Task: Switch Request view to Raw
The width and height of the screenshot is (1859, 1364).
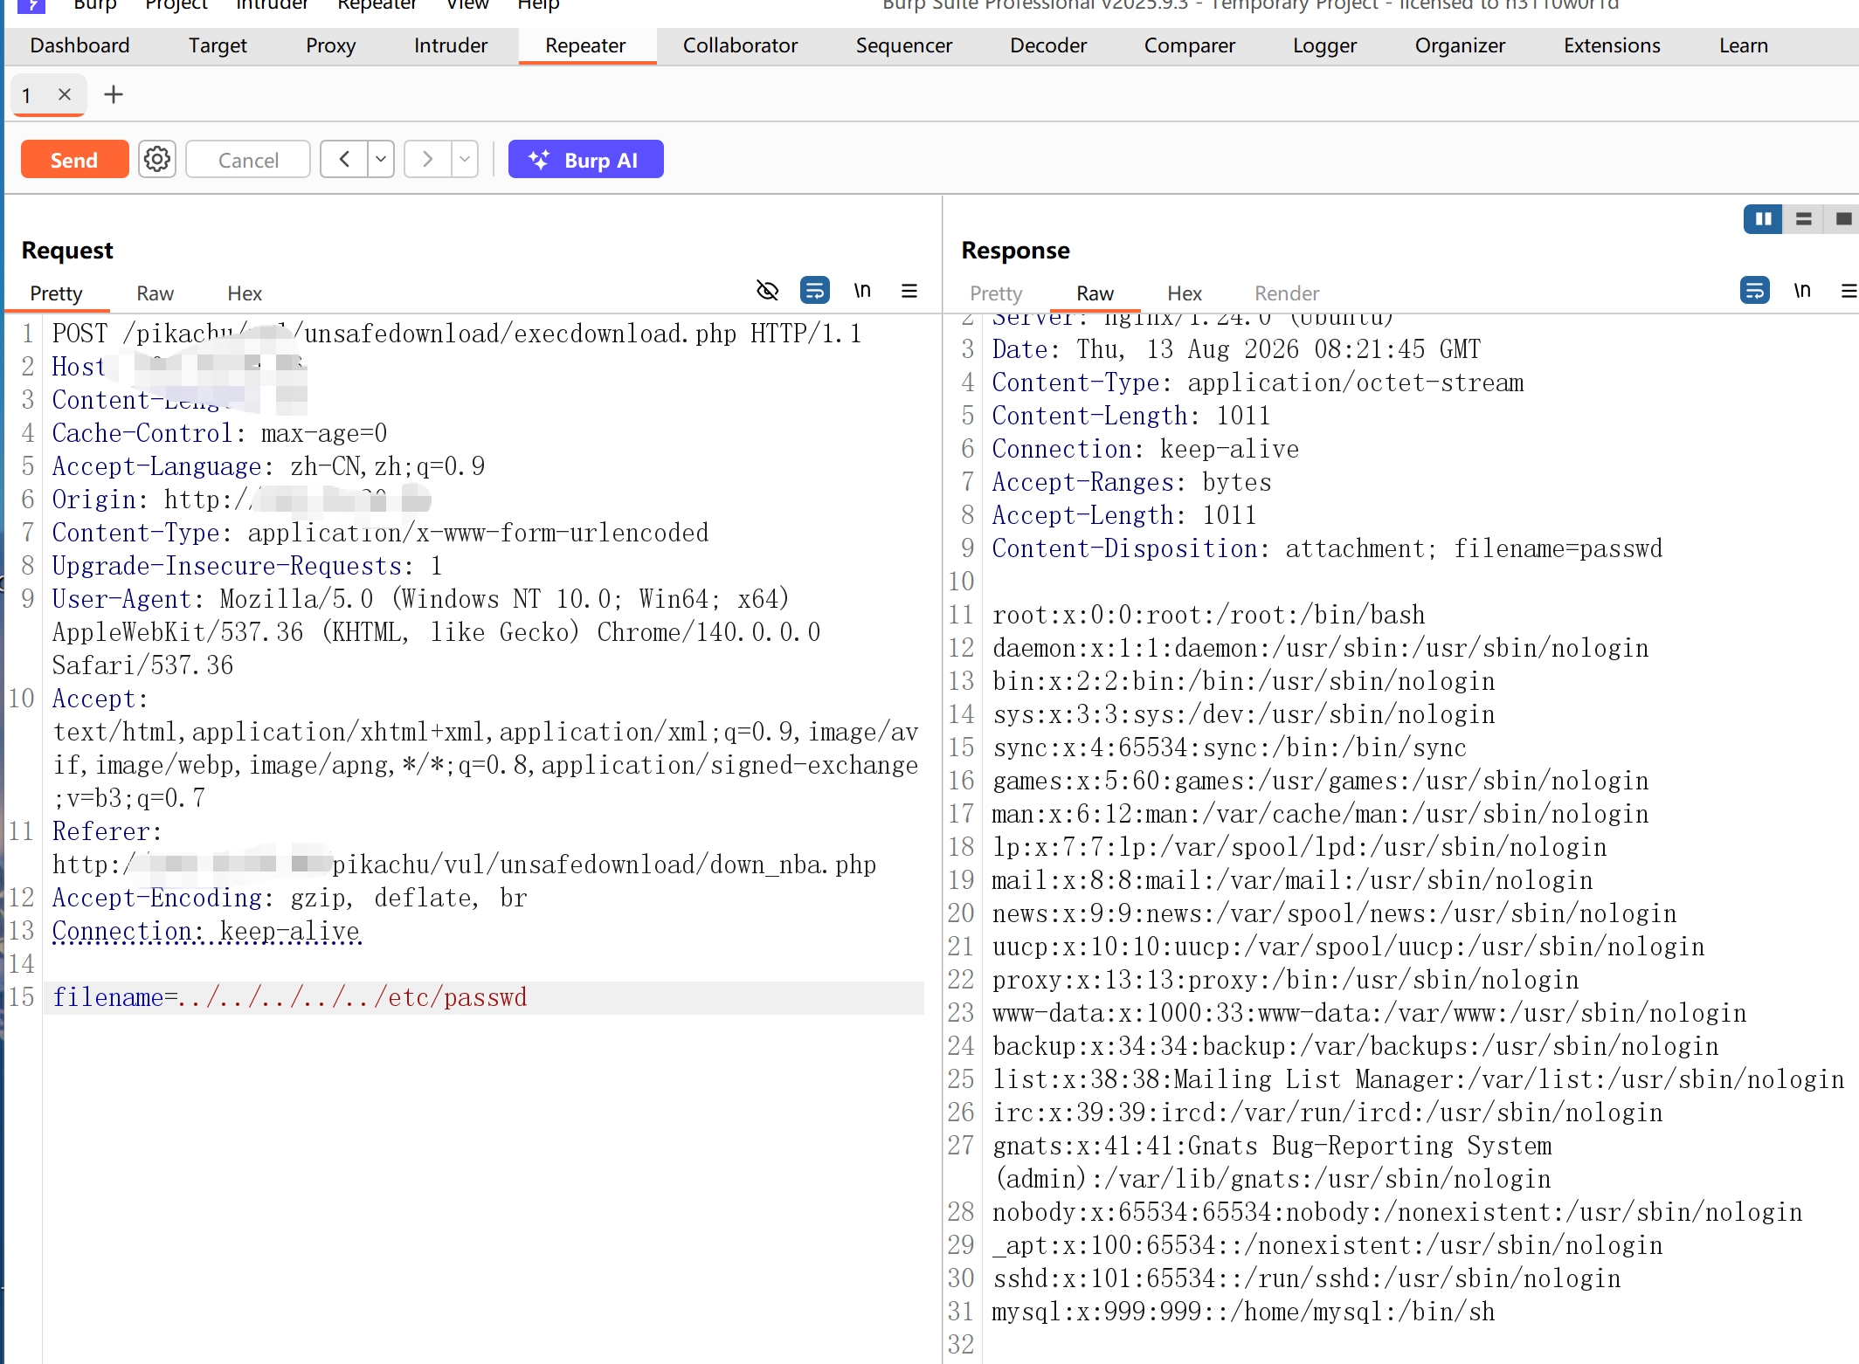Action: pos(155,293)
